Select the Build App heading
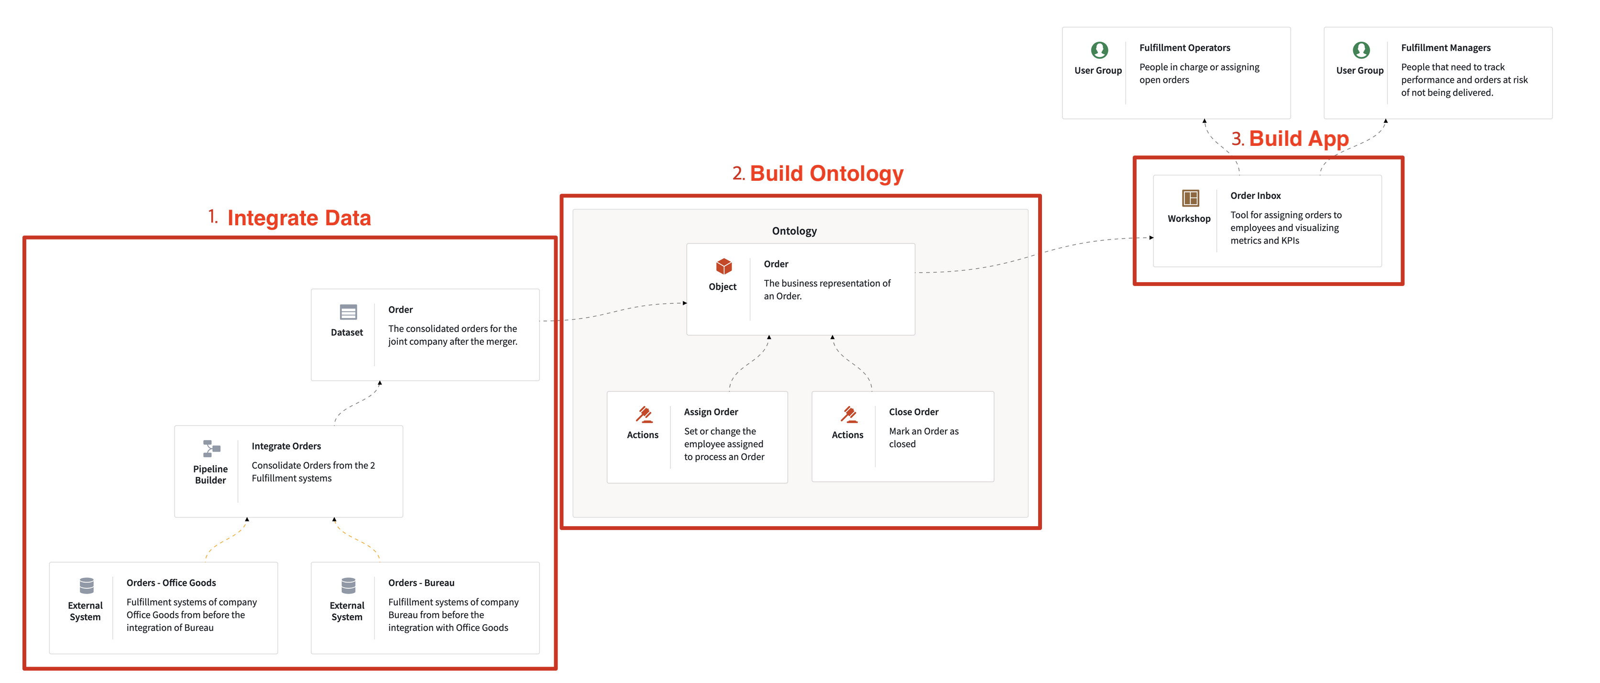The width and height of the screenshot is (1600, 683). (x=1298, y=139)
